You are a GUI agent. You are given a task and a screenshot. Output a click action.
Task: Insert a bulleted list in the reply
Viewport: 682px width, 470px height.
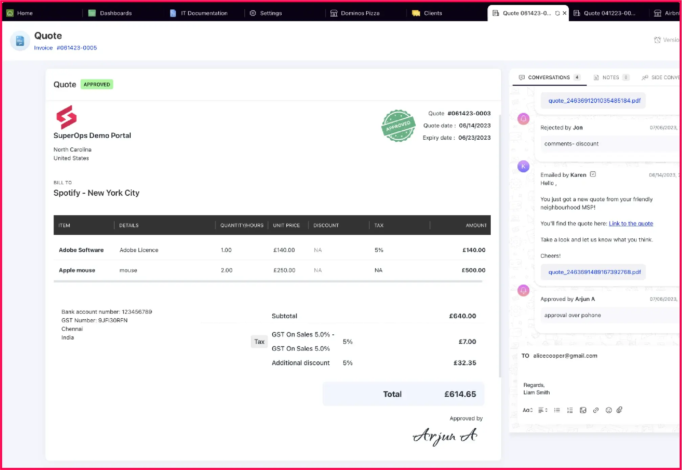tap(557, 410)
